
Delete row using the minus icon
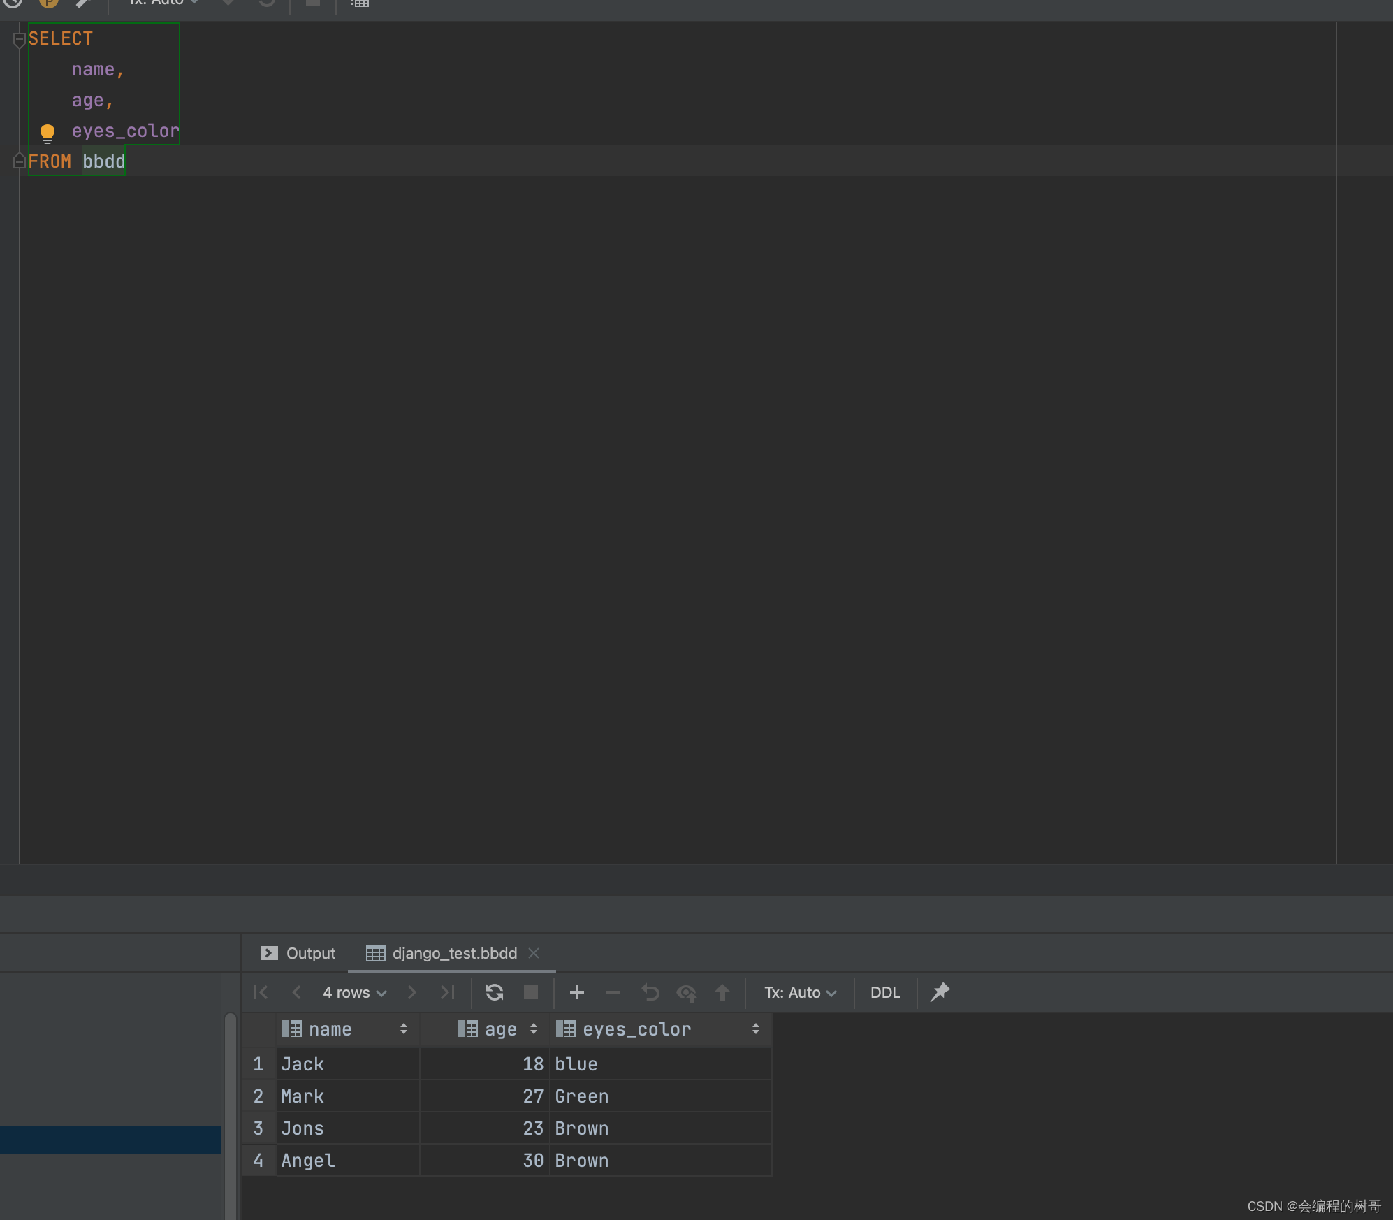click(x=613, y=992)
